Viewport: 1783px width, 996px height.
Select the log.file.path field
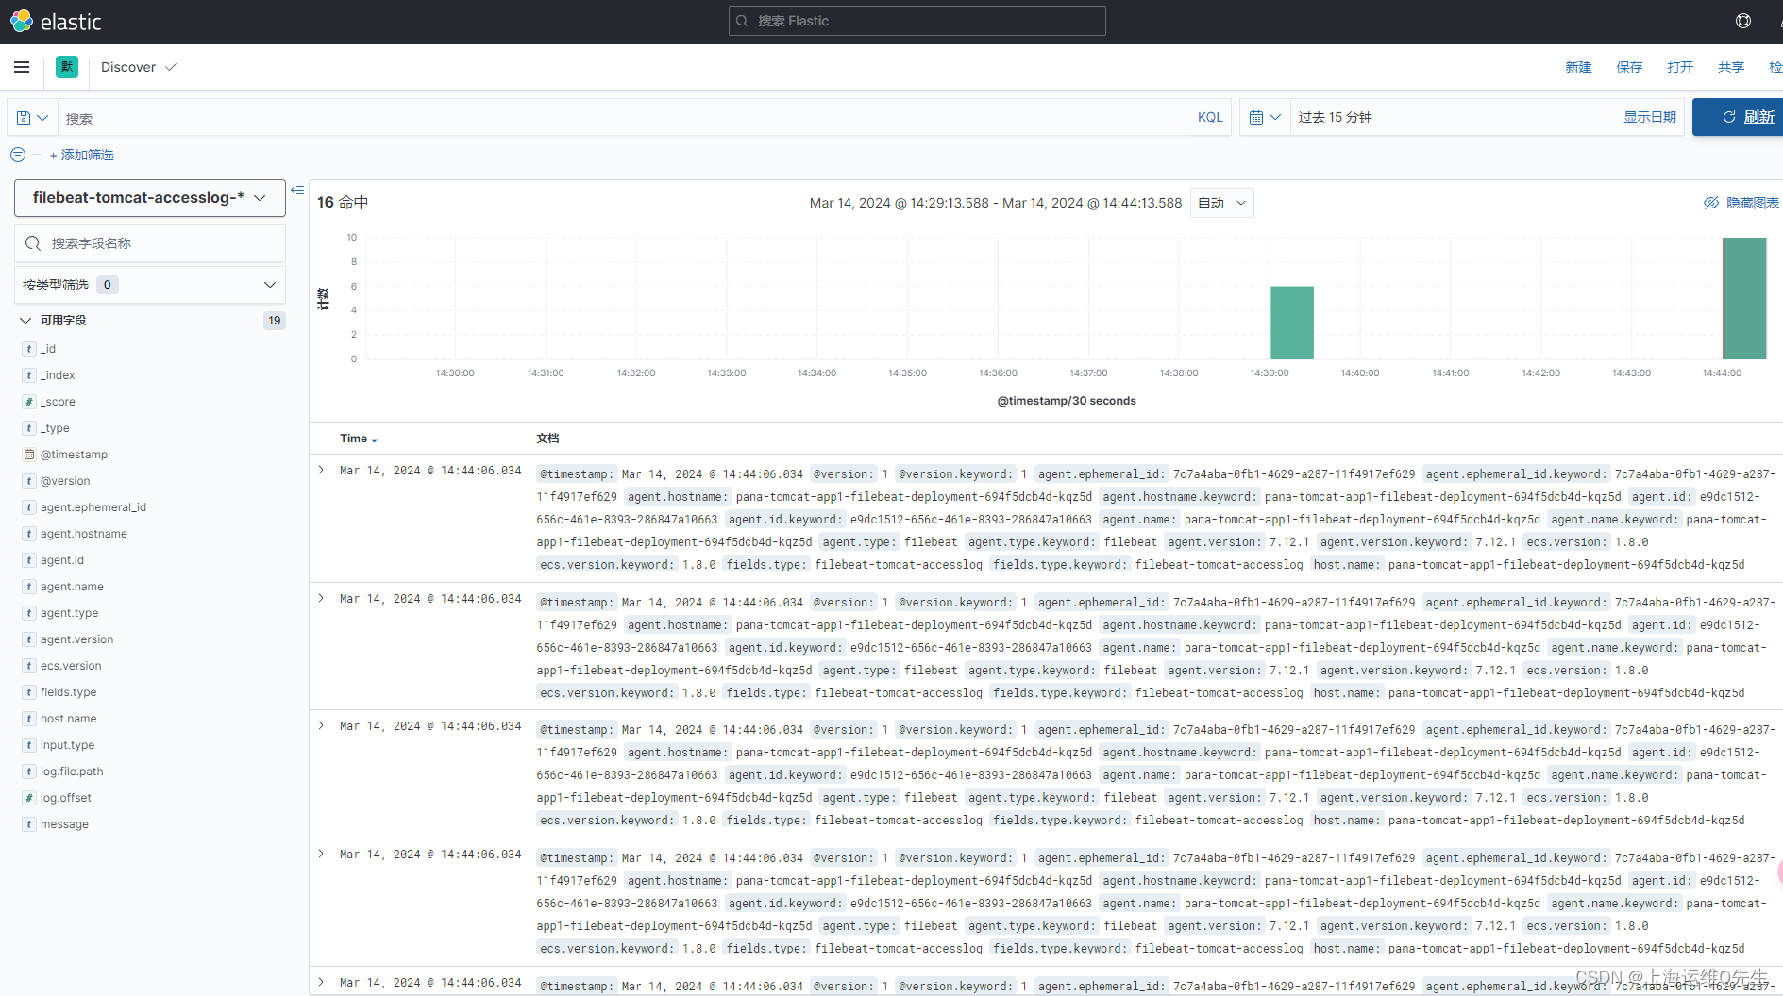pyautogui.click(x=72, y=772)
